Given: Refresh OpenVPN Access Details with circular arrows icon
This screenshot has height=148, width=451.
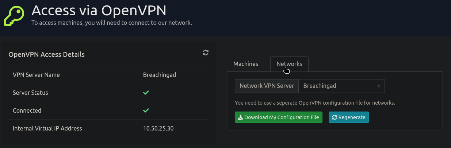Looking at the screenshot, I should (206, 52).
